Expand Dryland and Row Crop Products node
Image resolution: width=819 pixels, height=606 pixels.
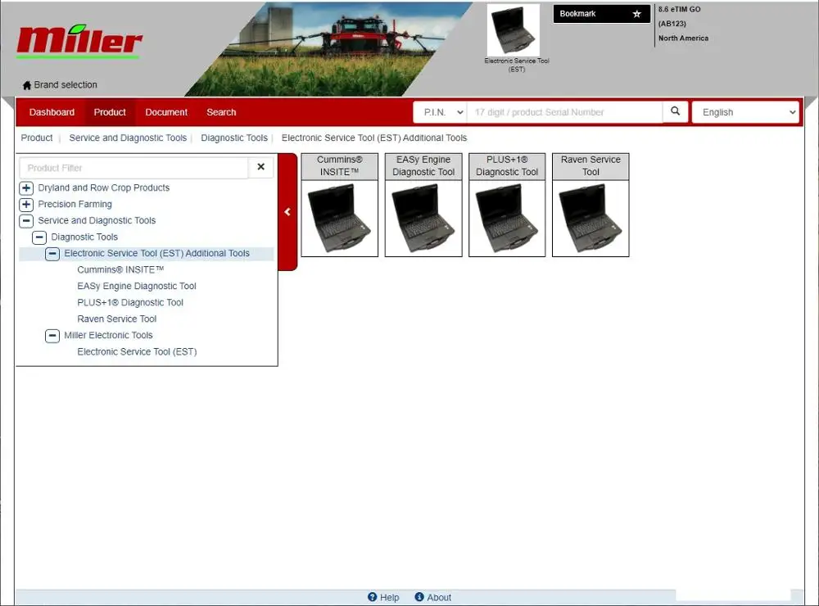[26, 188]
